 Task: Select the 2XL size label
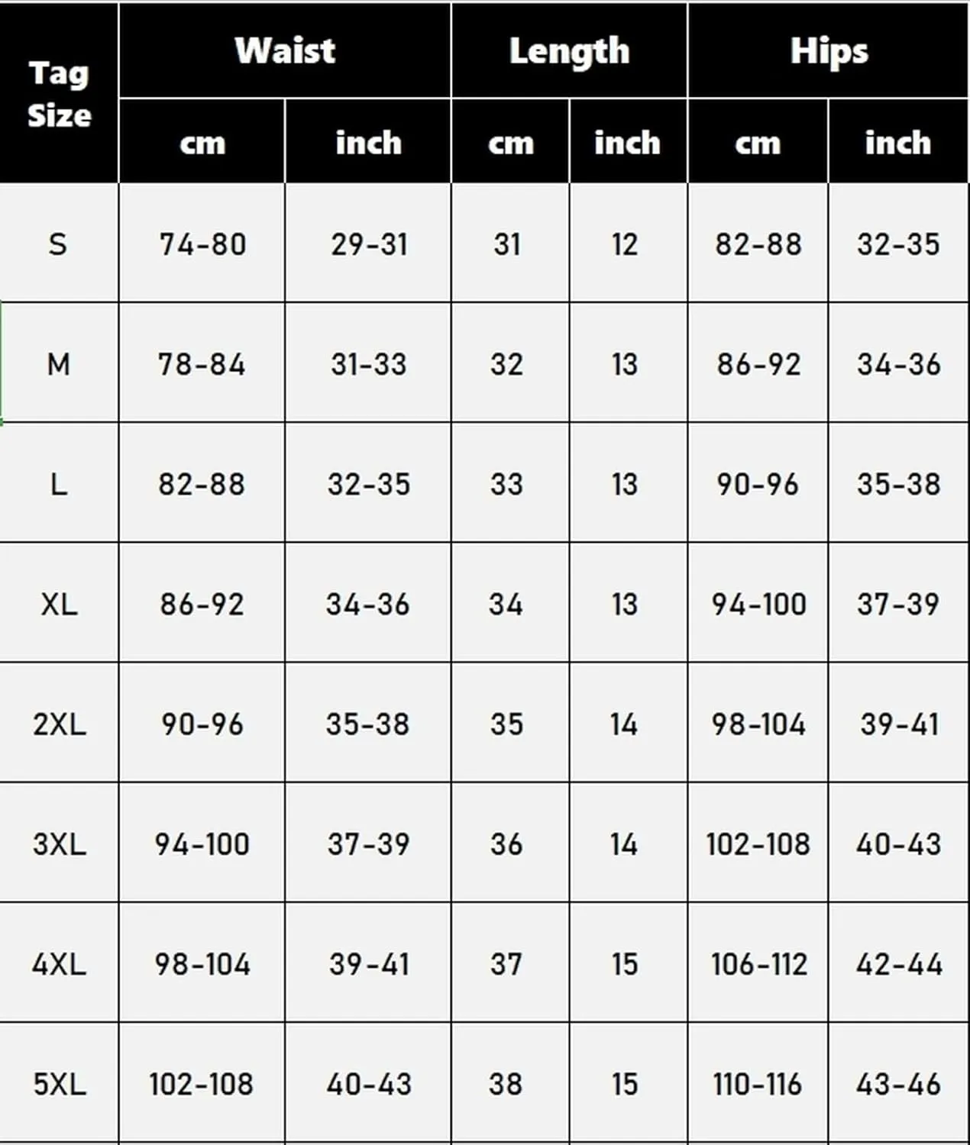[x=59, y=723]
